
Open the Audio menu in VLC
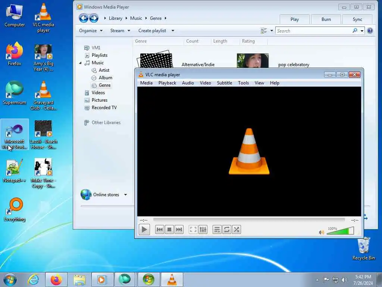click(x=188, y=83)
